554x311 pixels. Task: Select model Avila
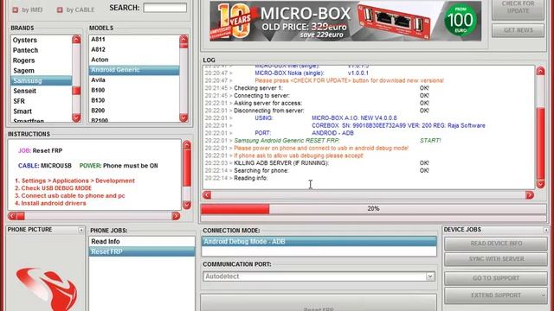[x=134, y=80]
